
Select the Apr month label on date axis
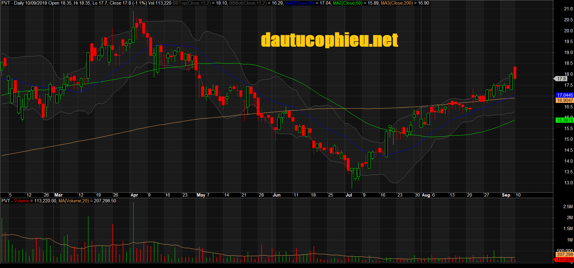click(134, 195)
